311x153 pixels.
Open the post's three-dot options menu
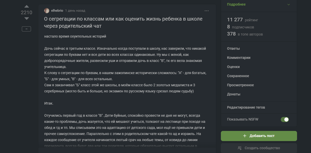[x=207, y=11]
